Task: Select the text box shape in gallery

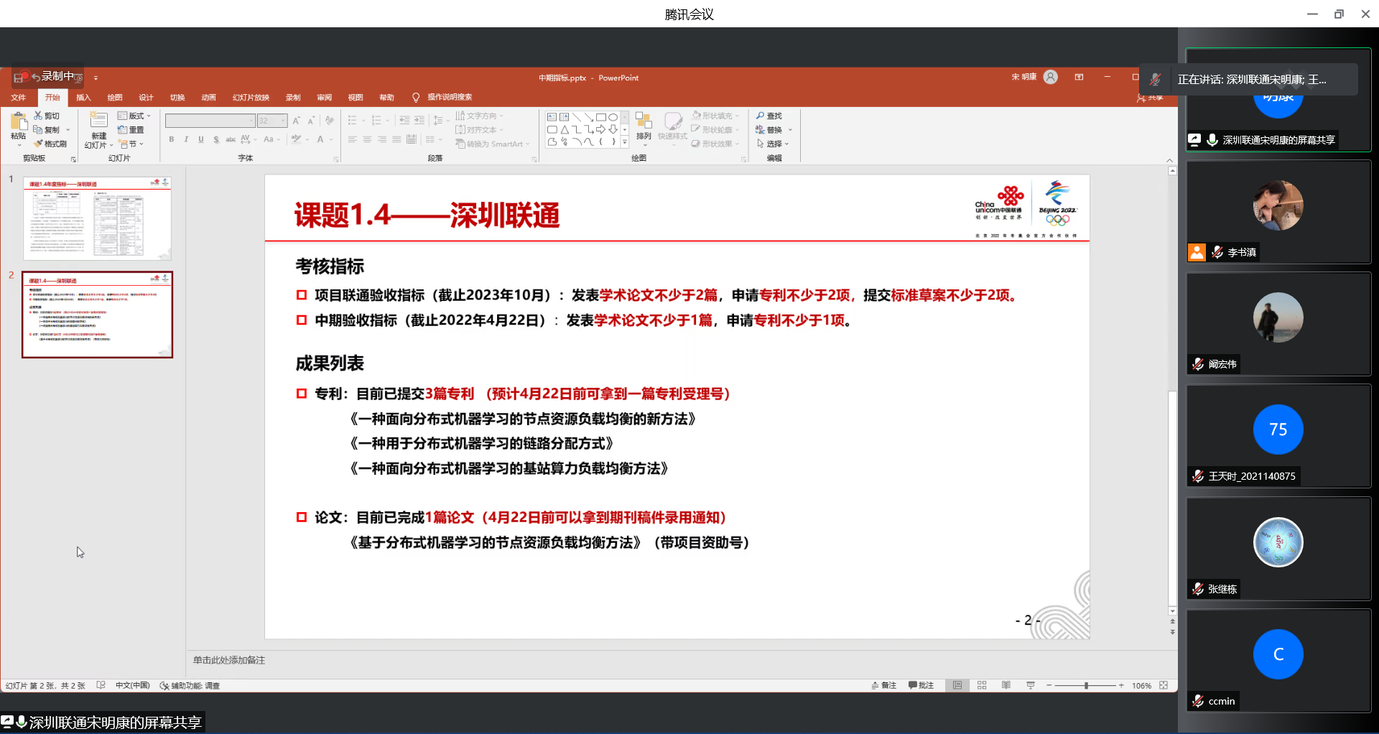Action: (552, 117)
